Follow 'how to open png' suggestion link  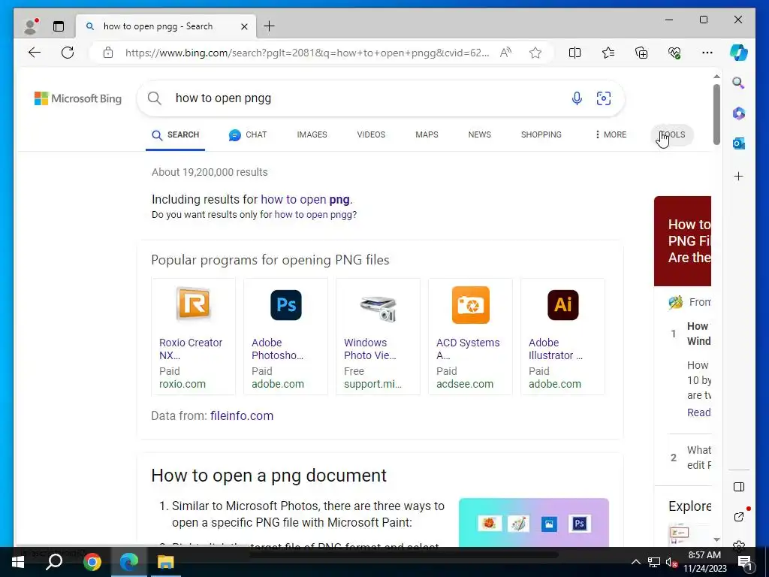[305, 199]
